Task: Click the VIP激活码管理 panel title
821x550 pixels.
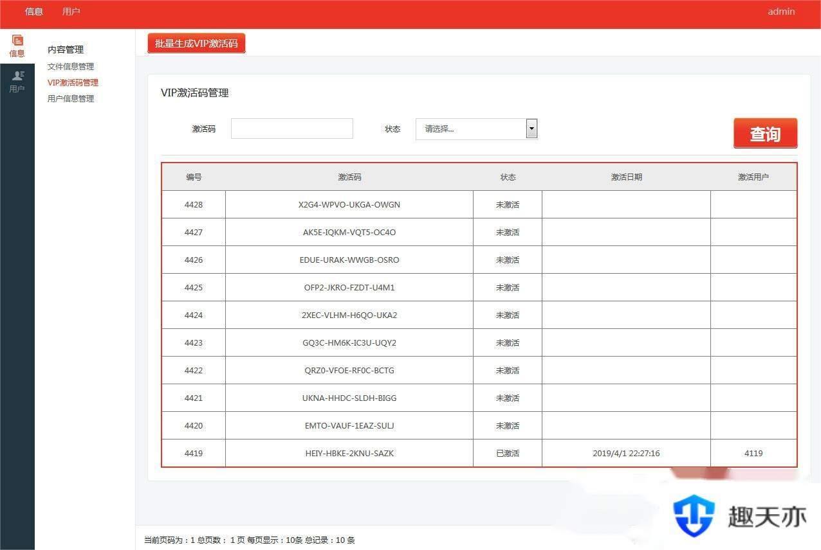Action: tap(195, 93)
